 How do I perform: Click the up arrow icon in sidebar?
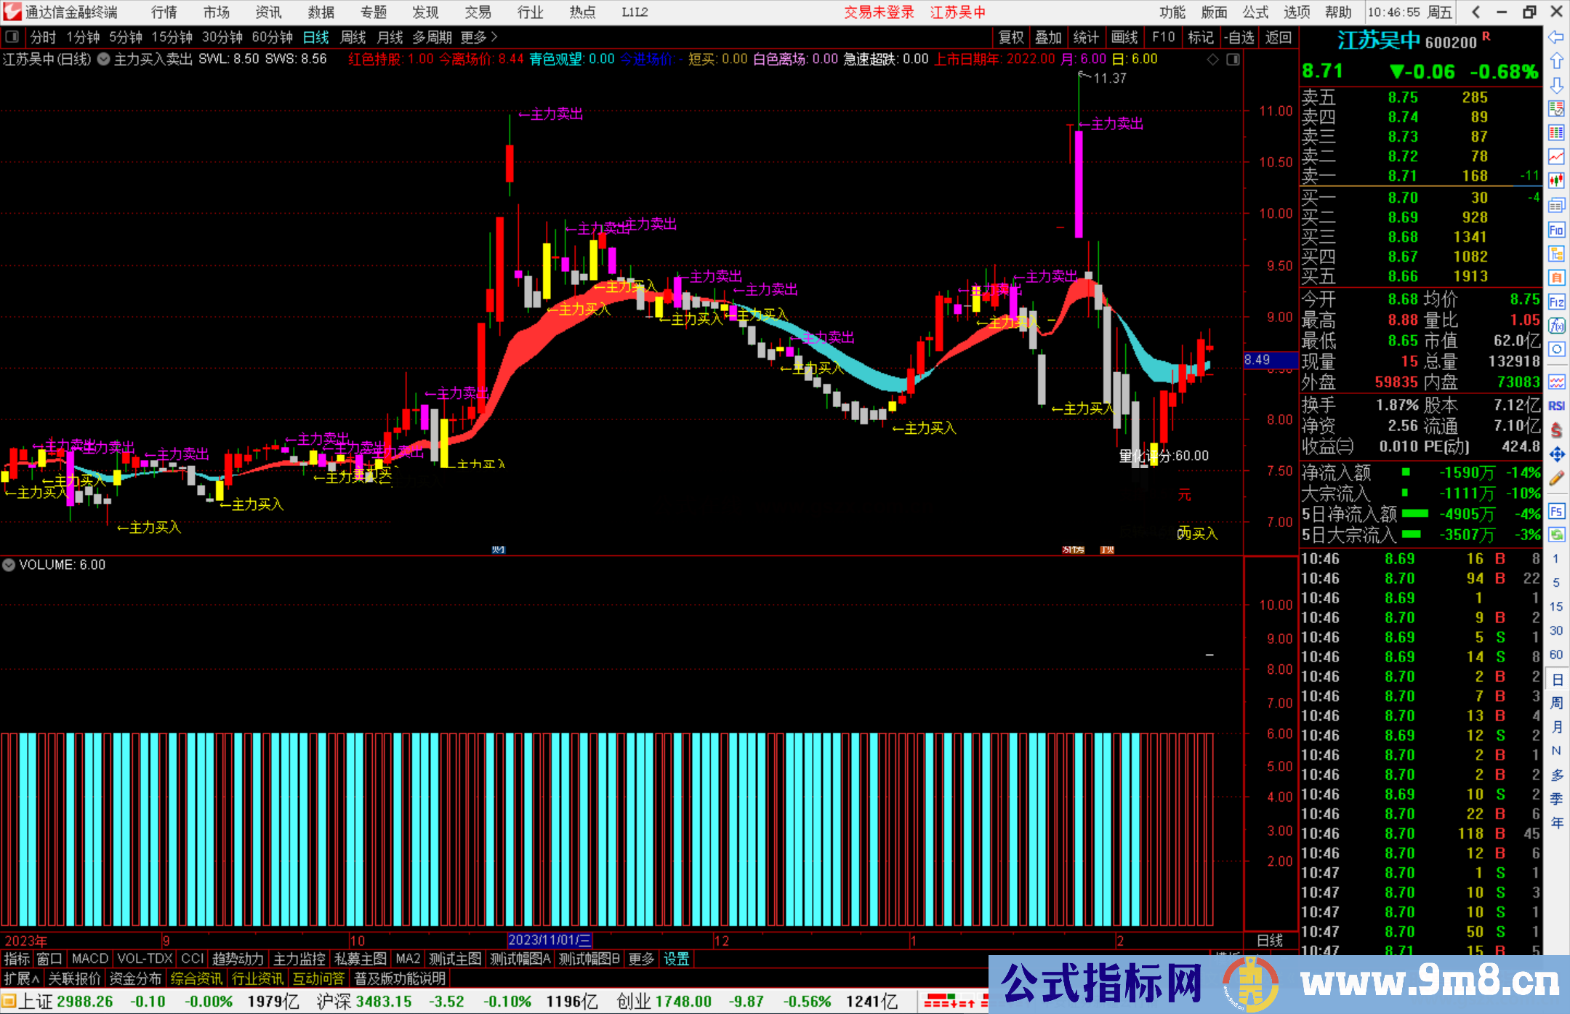(1556, 61)
